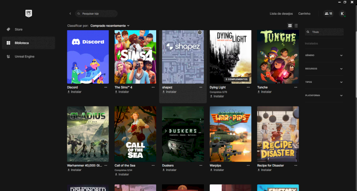Open the three-dots menu for Discord
Screen dimensions: 357x191
point(106,87)
